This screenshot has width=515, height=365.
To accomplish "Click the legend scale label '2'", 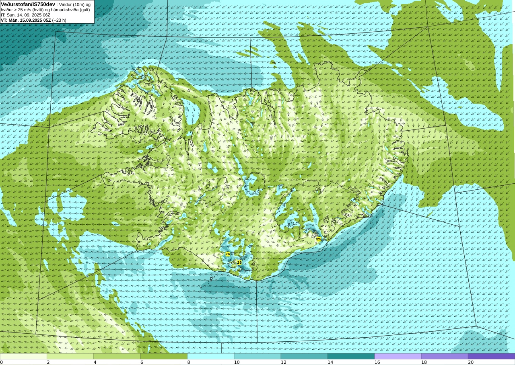I will [x=48, y=362].
